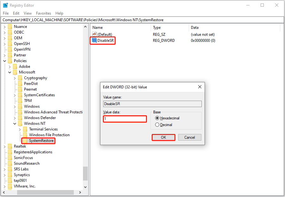This screenshot has height=197, width=285.
Task: Select the (Default) string value icon
Action: 94,34
